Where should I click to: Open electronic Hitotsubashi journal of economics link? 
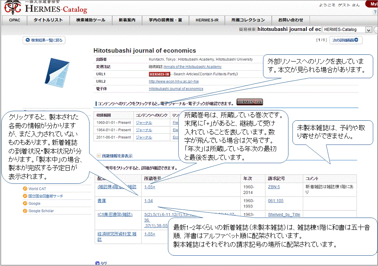[x=176, y=89]
